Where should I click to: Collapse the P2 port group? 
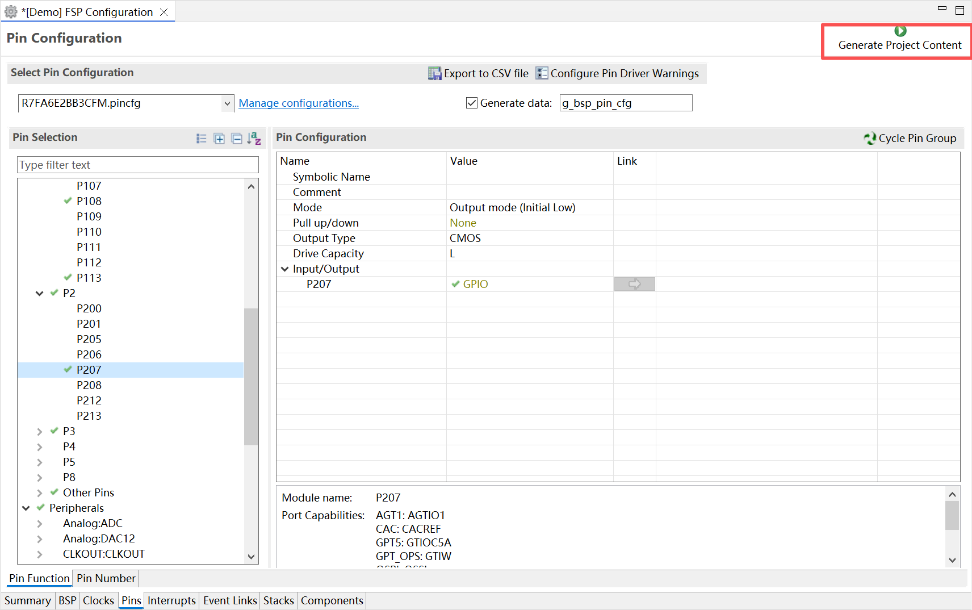39,294
